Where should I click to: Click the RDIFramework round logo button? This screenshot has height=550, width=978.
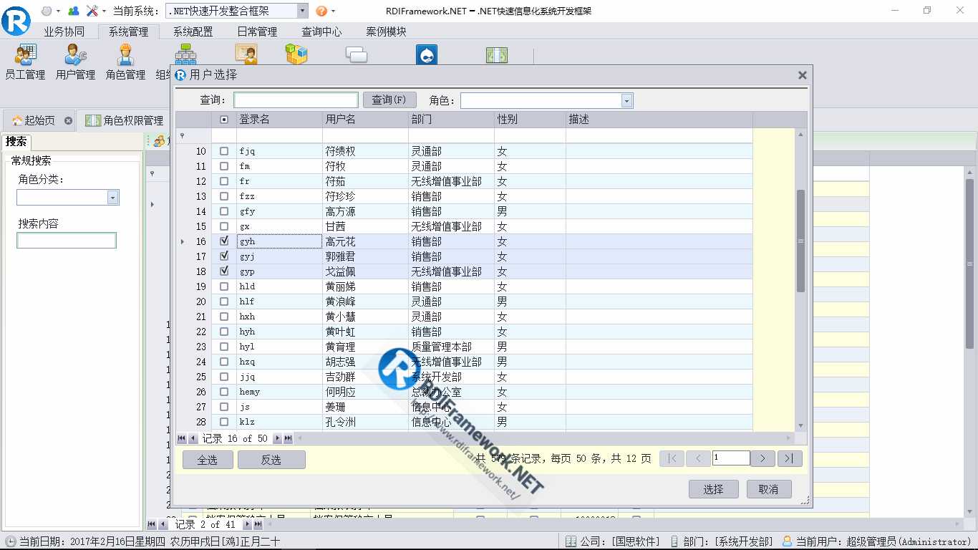[16, 20]
